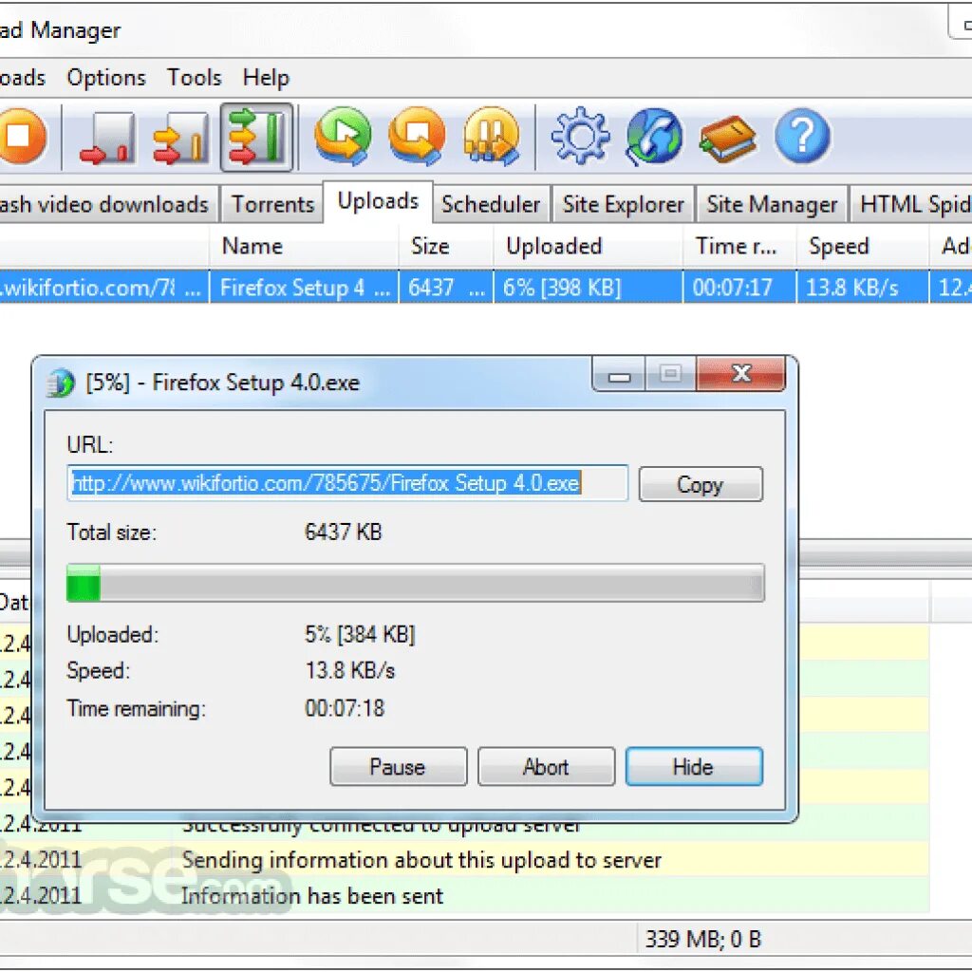This screenshot has height=972, width=972.
Task: Click the '5% [384 KB]' uploaded value in dialog
Action: pyautogui.click(x=360, y=634)
